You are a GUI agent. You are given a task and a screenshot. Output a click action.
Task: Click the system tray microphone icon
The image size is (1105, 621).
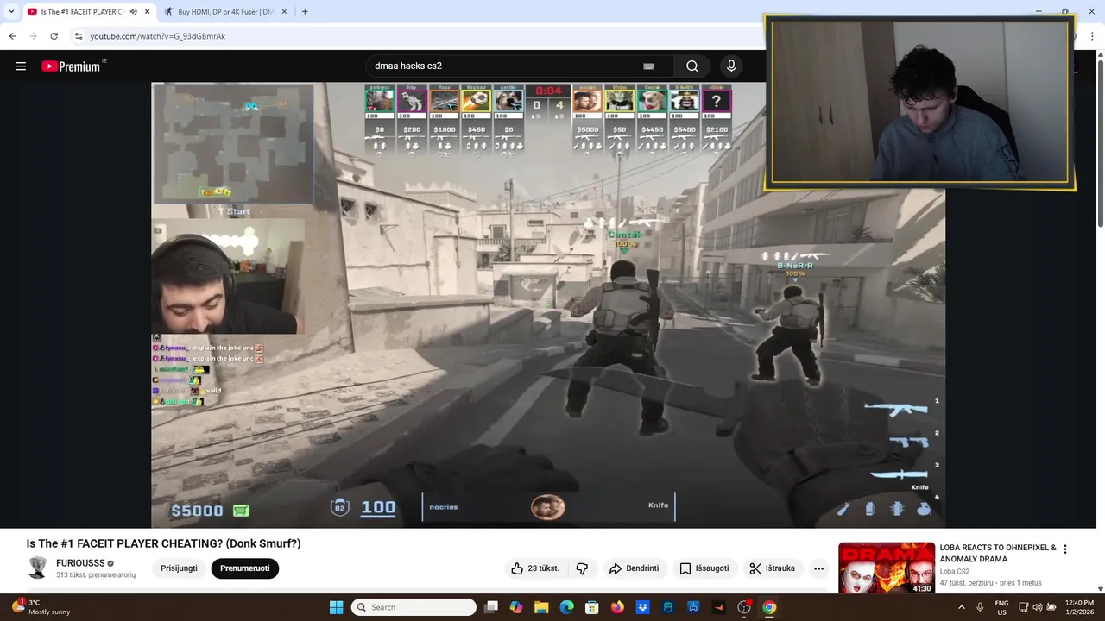pos(980,607)
